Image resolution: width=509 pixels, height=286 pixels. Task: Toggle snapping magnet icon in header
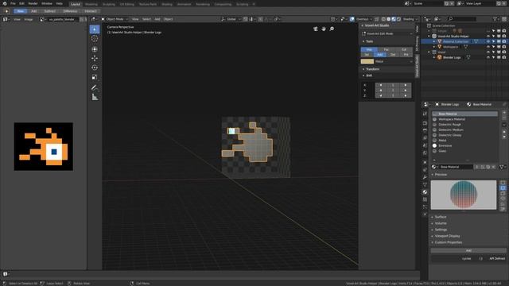246,19
